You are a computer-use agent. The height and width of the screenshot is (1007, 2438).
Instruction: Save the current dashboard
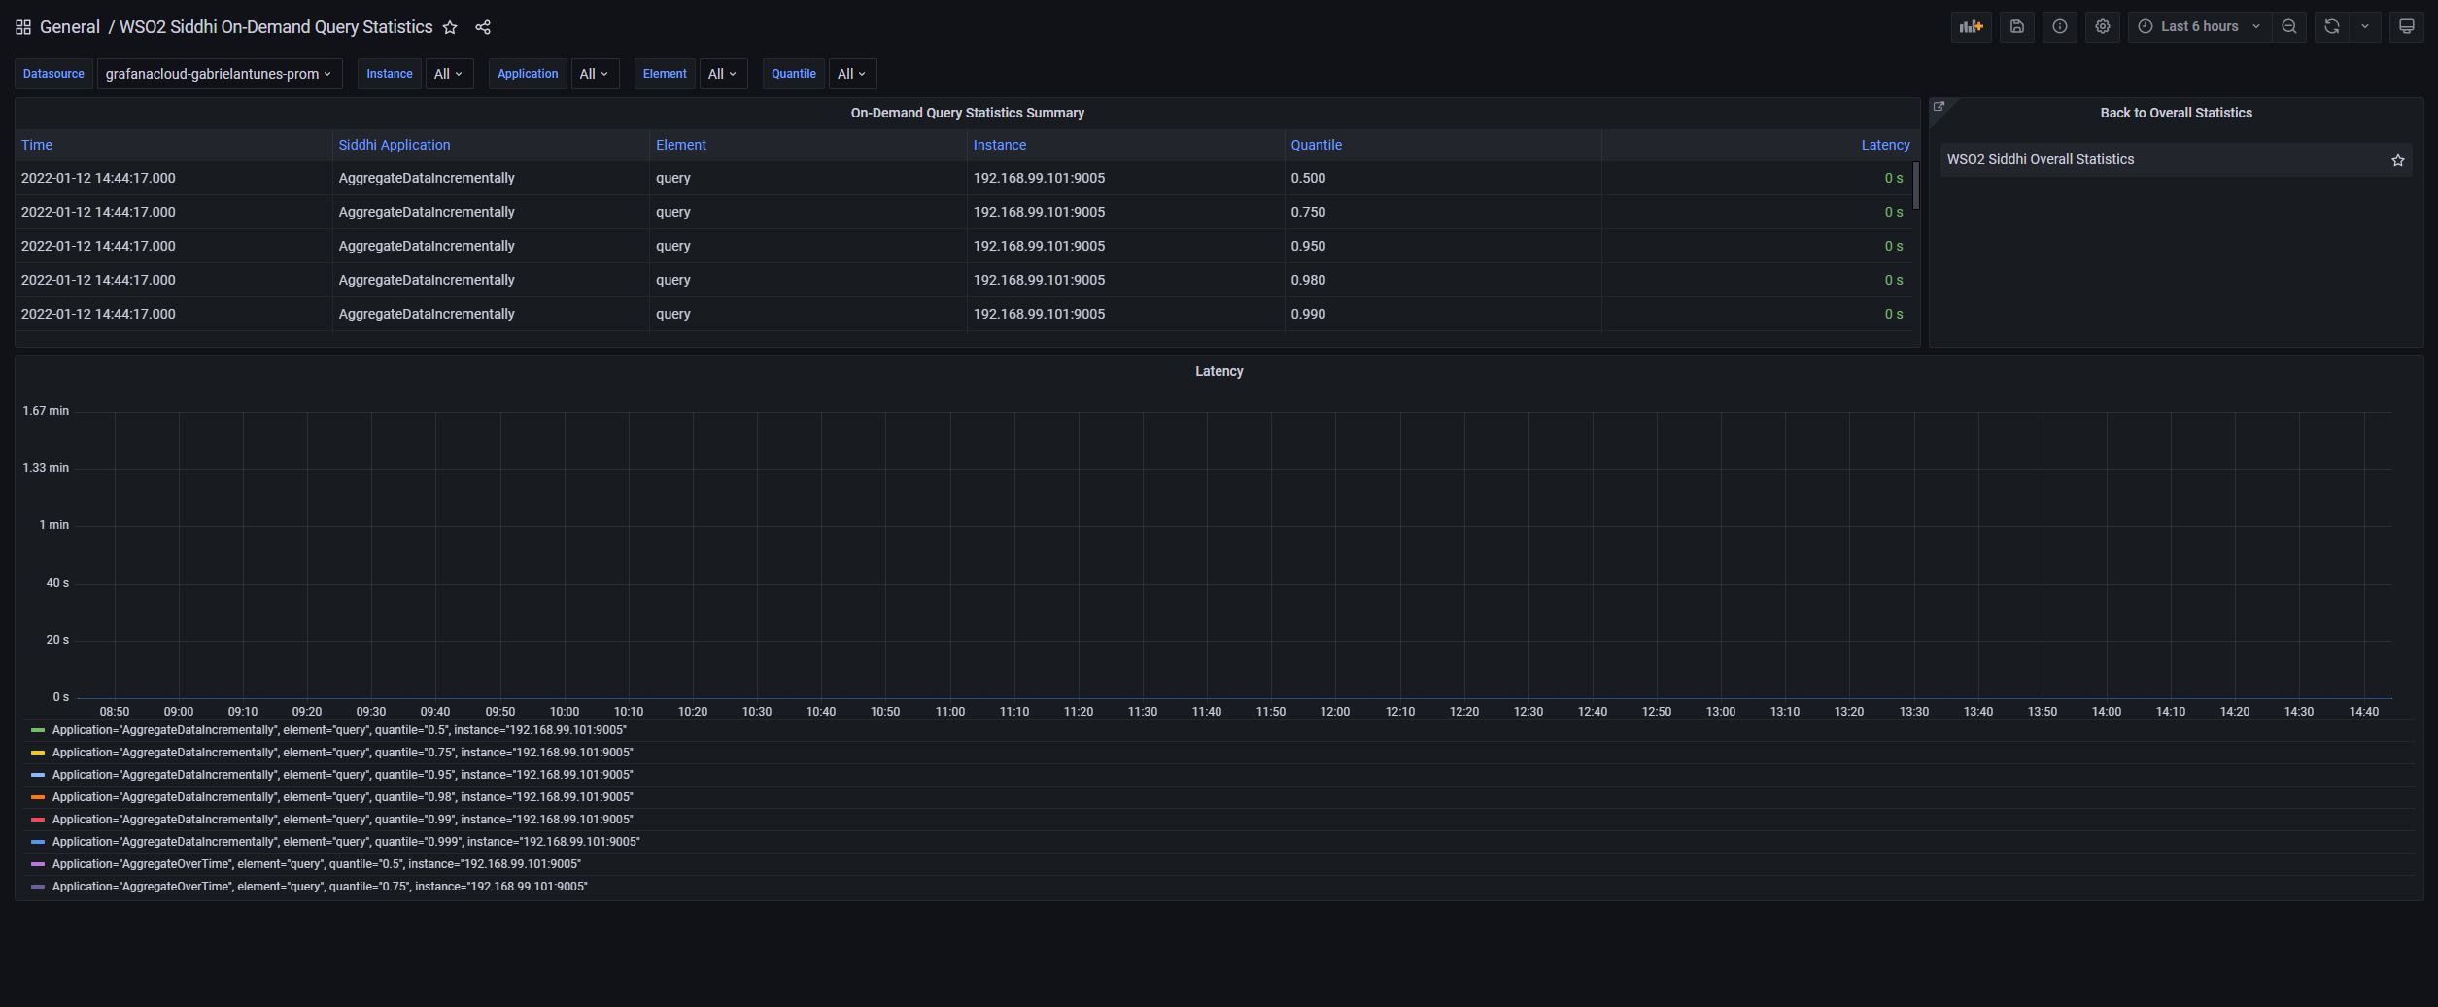pyautogui.click(x=2017, y=26)
